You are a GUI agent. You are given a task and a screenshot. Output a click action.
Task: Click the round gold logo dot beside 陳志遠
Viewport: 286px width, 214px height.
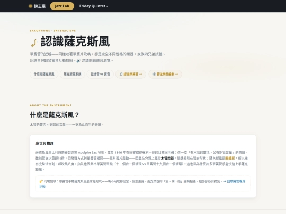(31, 6)
